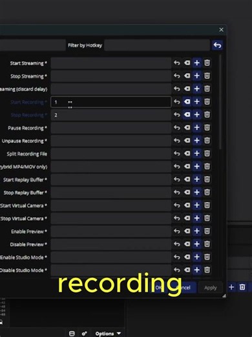Screen dimensions: 252x337
Task: Clear the Stop Streaming hotkey
Action: pos(187,76)
